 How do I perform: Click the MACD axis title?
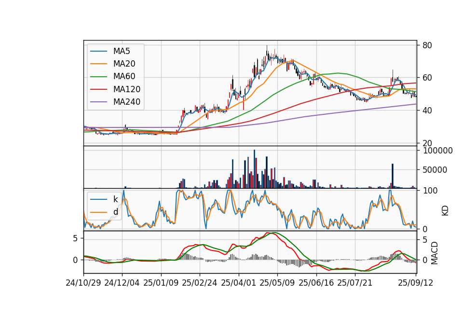435,253
